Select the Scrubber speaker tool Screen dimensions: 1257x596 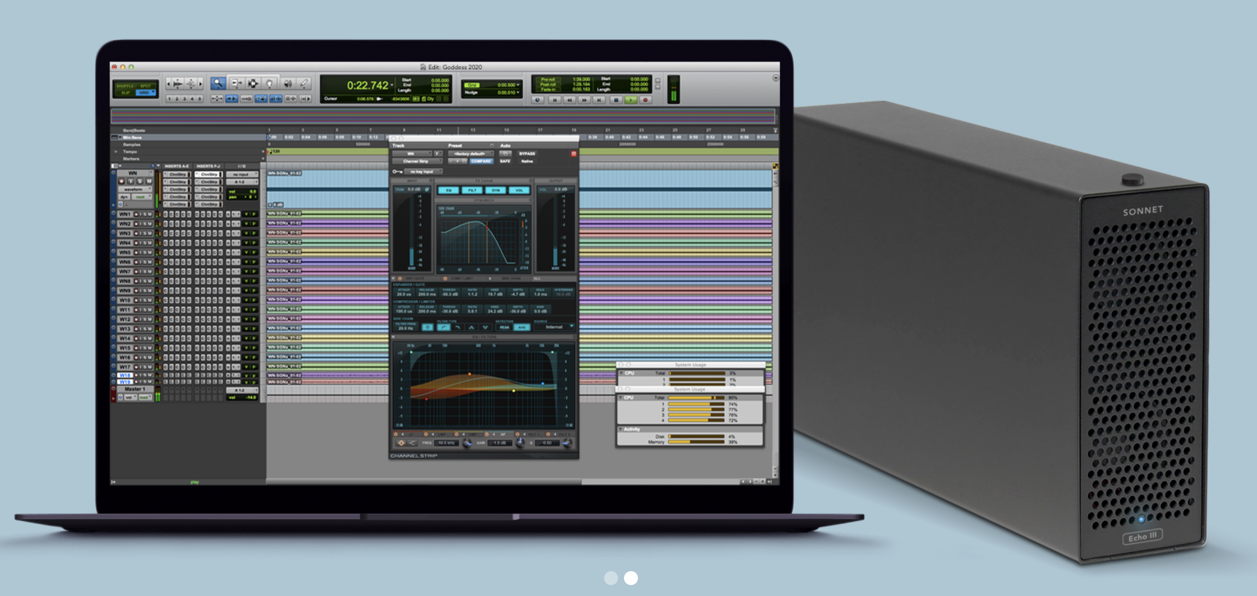pyautogui.click(x=287, y=84)
